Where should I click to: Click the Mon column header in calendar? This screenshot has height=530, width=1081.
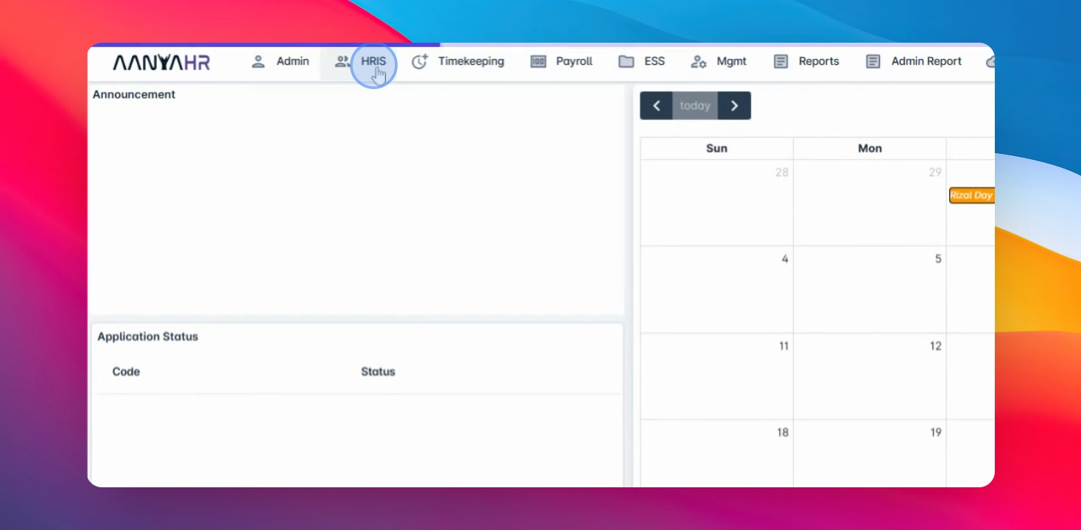(870, 148)
